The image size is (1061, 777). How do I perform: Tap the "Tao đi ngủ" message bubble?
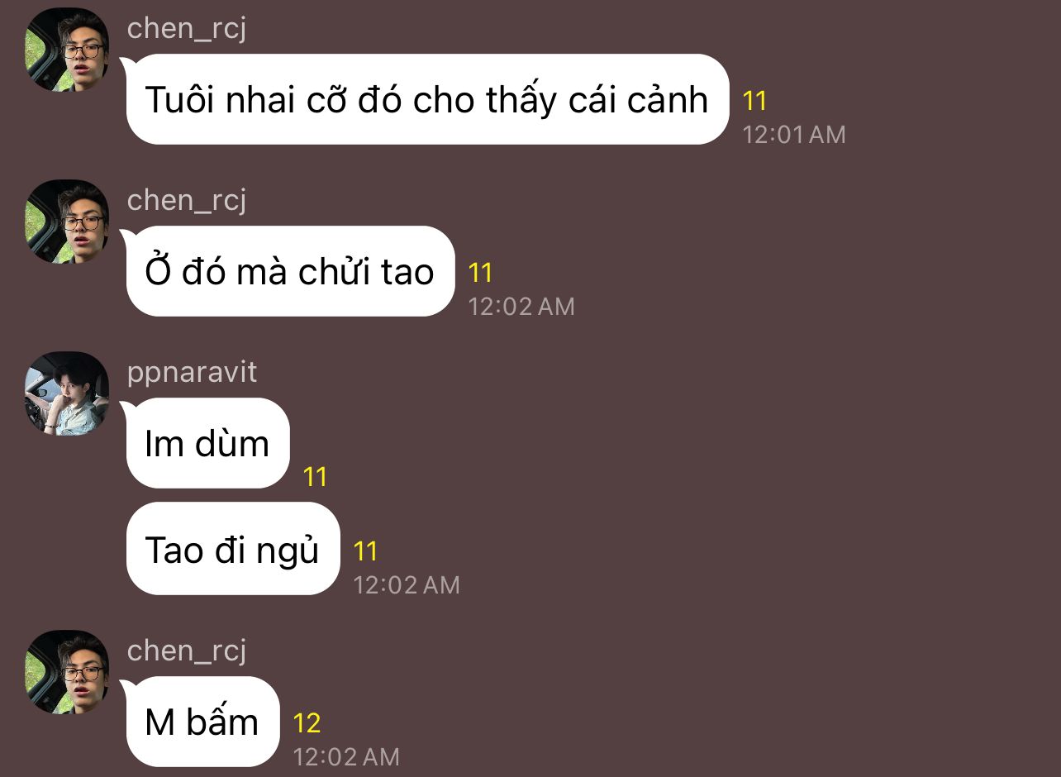[x=231, y=549]
